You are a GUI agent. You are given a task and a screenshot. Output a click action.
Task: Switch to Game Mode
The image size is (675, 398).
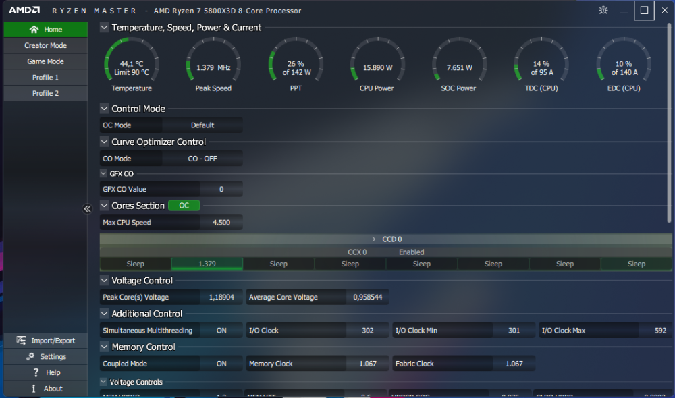coord(46,61)
